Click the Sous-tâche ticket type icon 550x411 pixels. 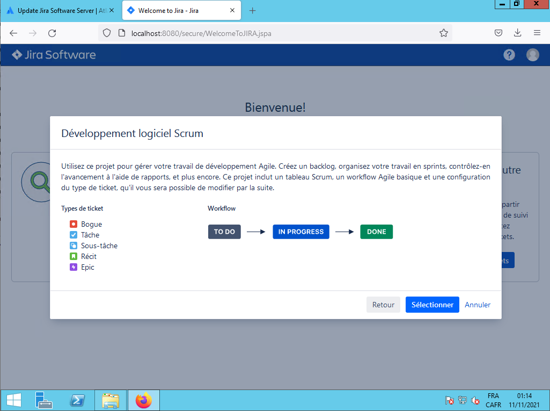click(x=74, y=246)
